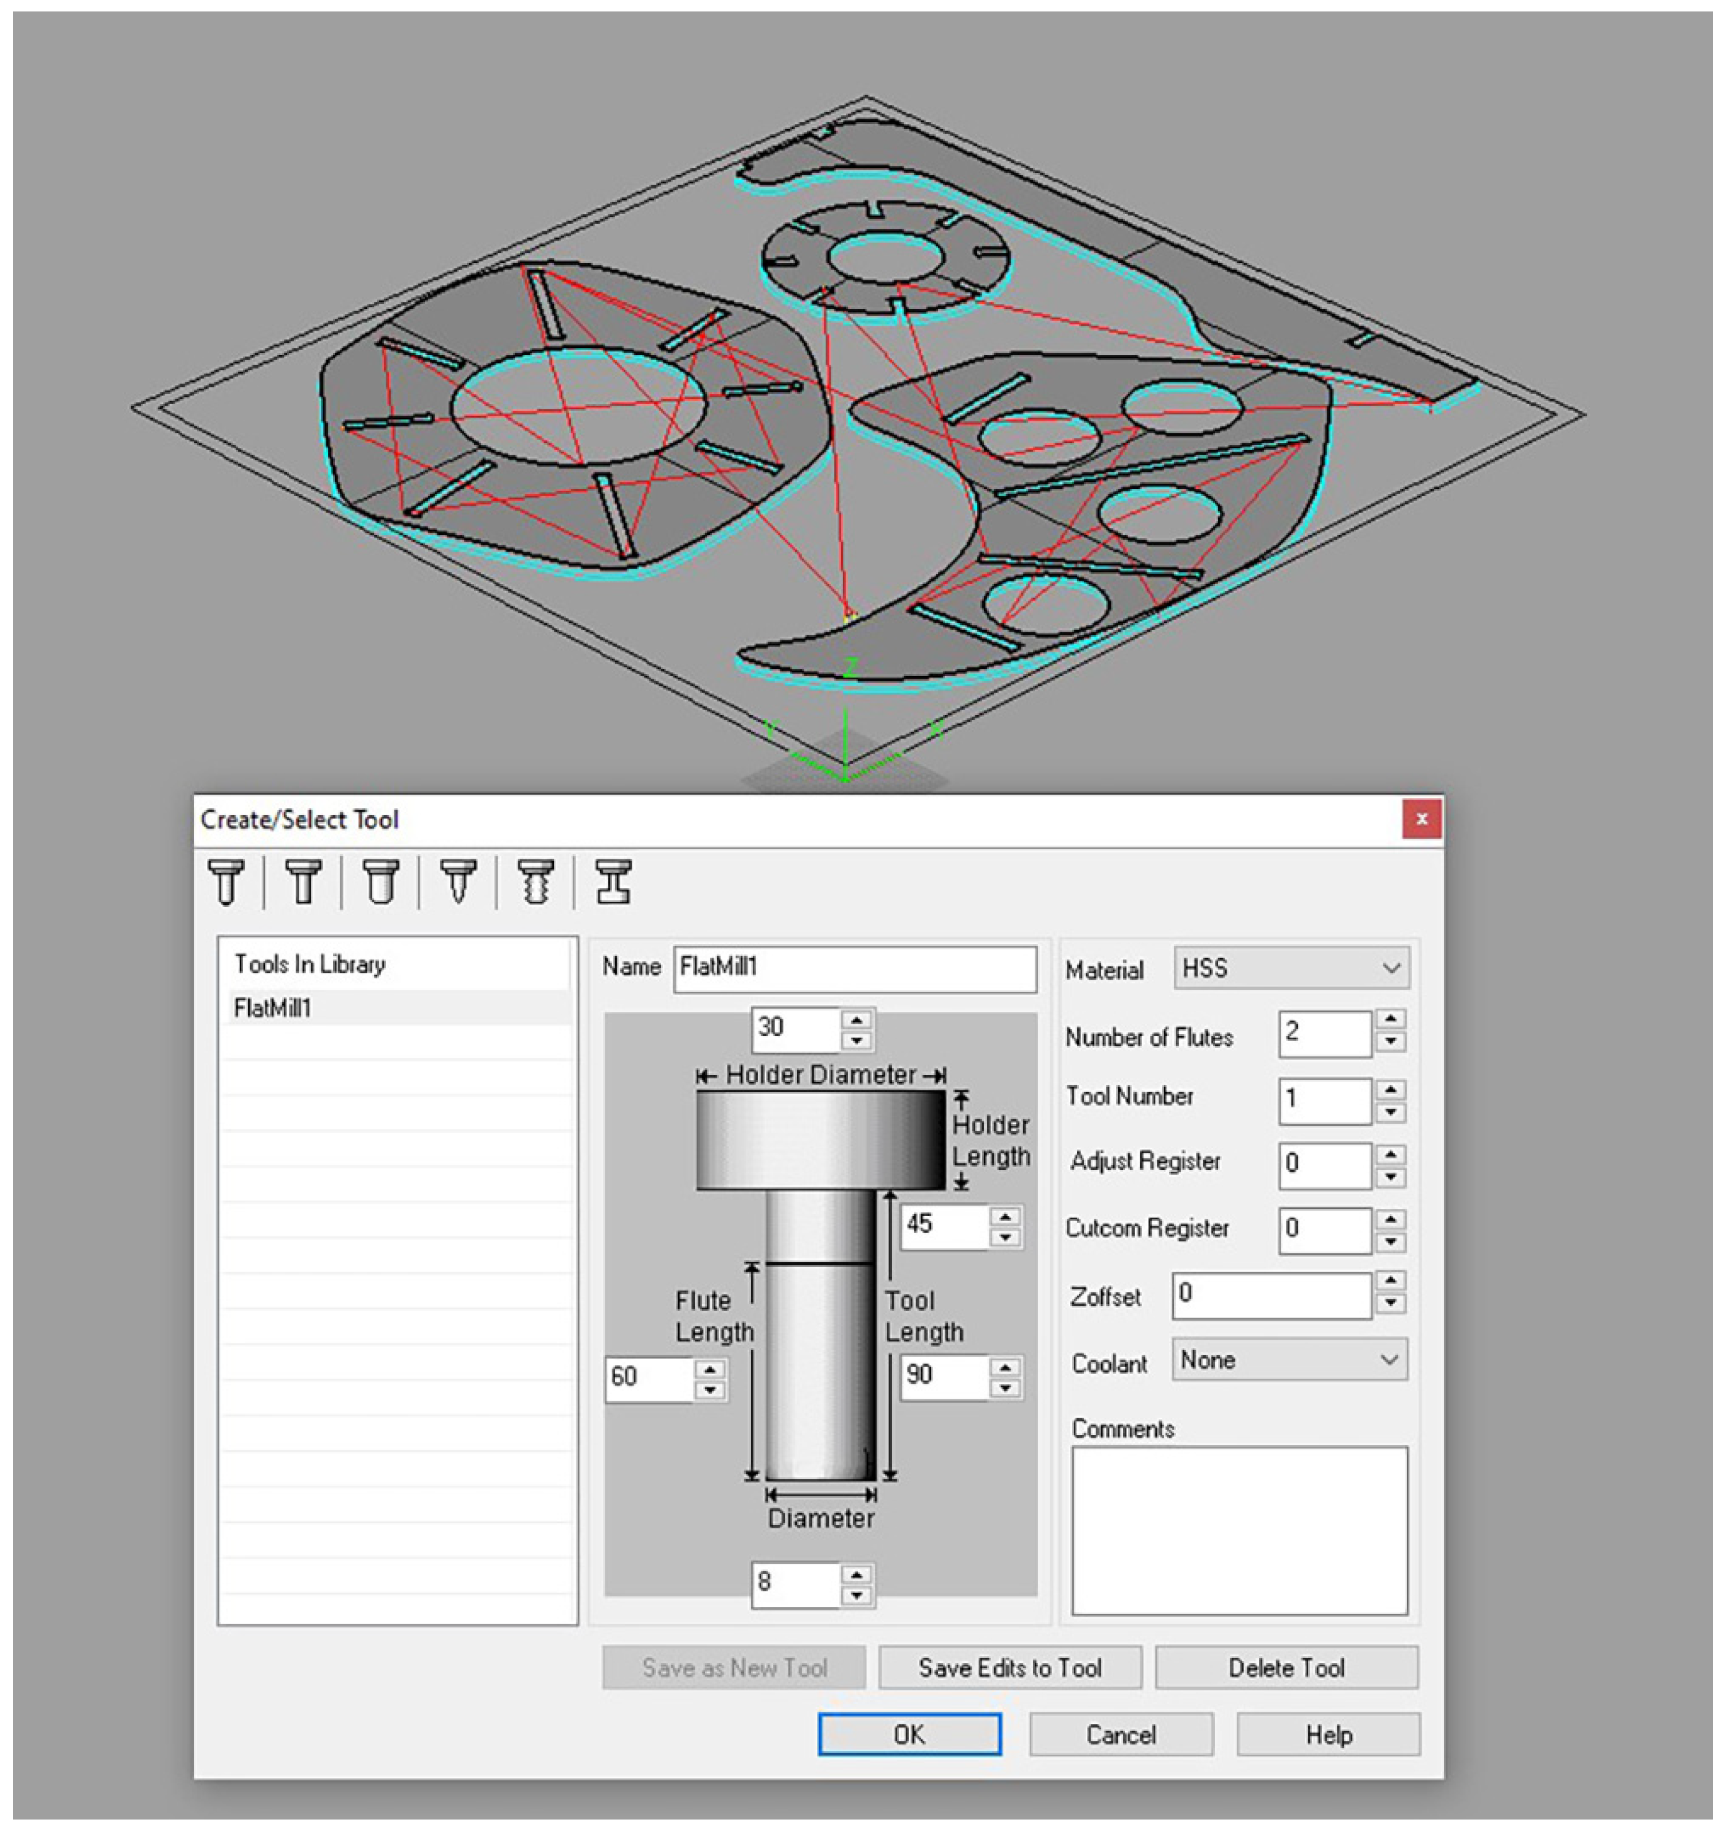1725x1835 pixels.
Task: Select the thread mill tool type
Action: click(535, 882)
